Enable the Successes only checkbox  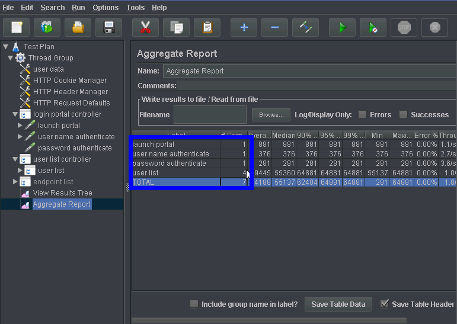click(x=403, y=114)
